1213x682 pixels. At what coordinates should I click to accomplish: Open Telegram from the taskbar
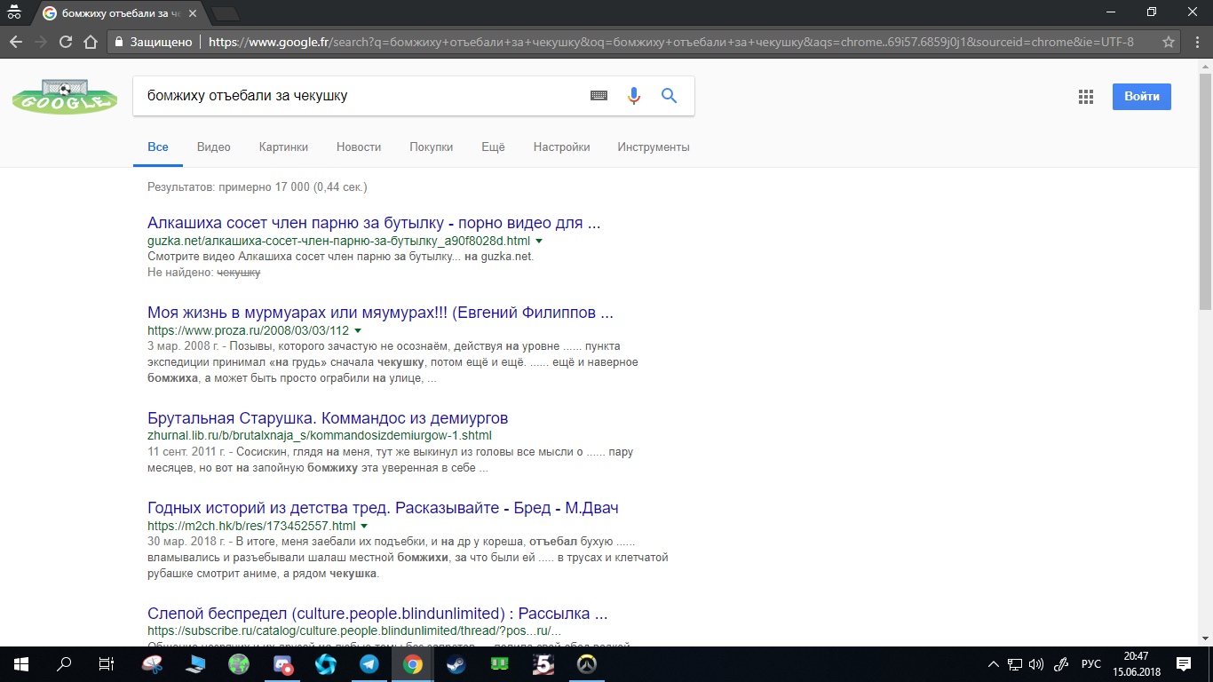point(369,664)
